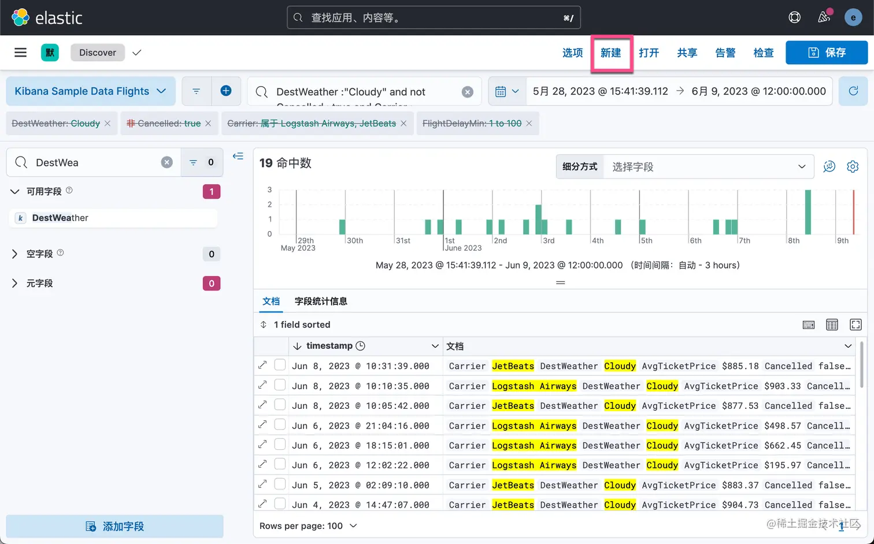This screenshot has width=874, height=544.
Task: Open the hamburger navigation menu
Action: [20, 53]
